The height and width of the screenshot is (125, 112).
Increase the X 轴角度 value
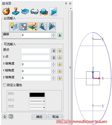(x=53, y=63)
